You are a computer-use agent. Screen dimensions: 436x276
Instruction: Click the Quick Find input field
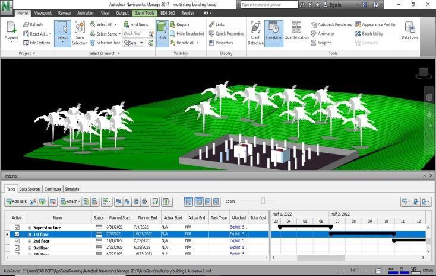point(135,34)
